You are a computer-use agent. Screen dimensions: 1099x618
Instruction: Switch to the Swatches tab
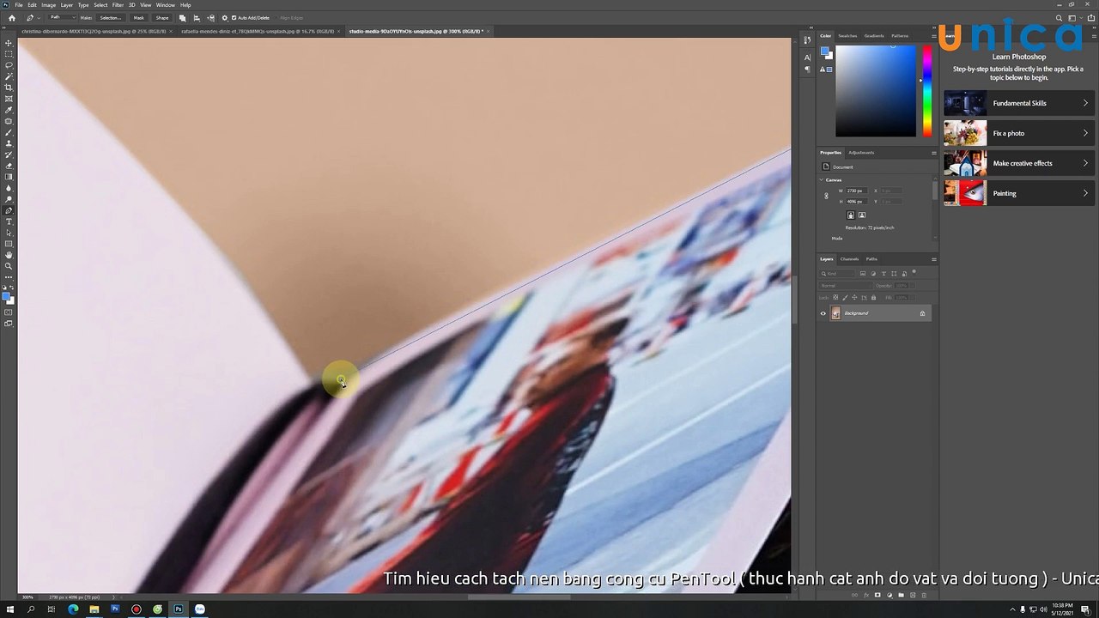click(x=847, y=36)
